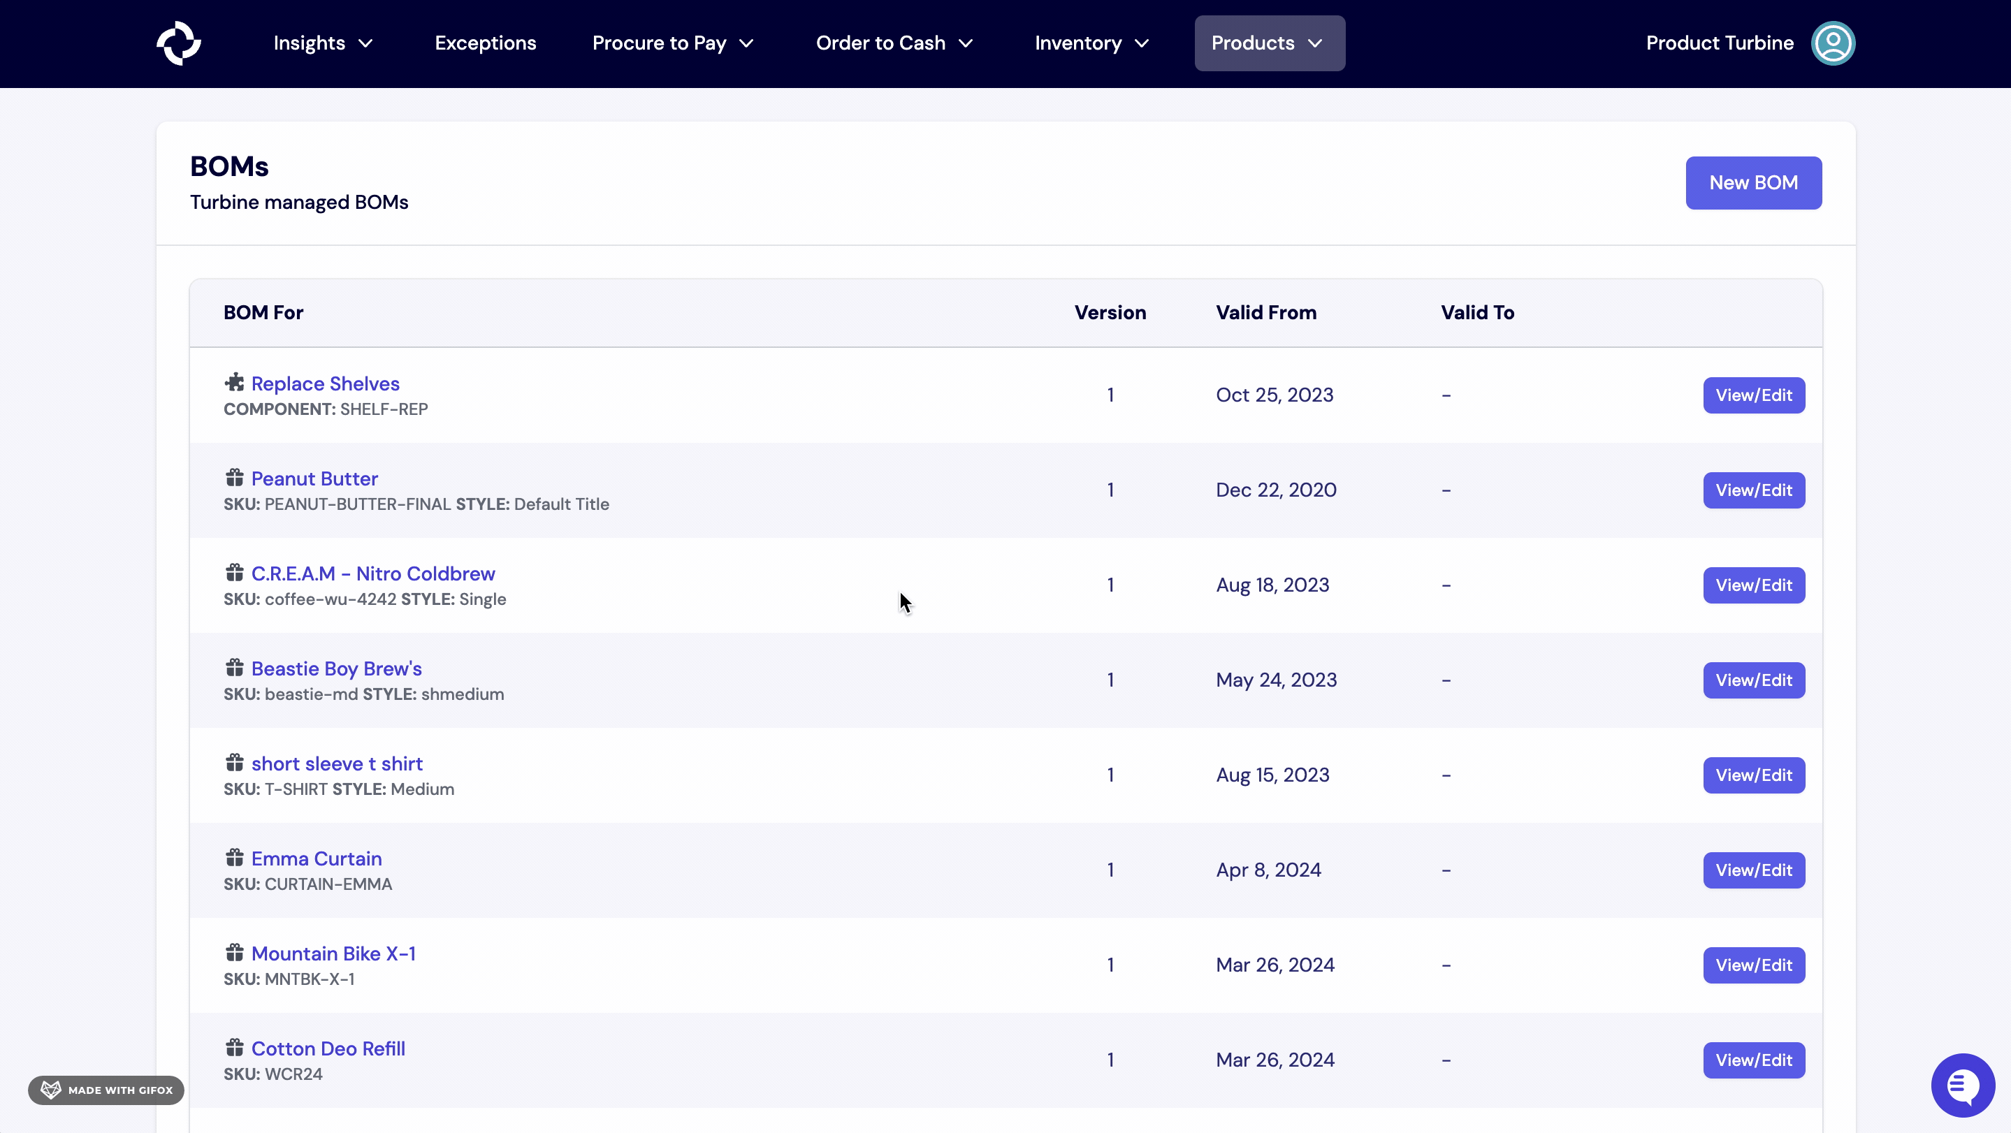Viewport: 2011px width, 1133px height.
Task: Open the Products menu
Action: tap(1268, 43)
